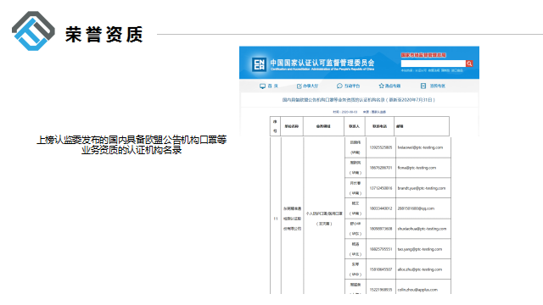This screenshot has height=305, width=543.
Task: Click email colin.zhou@applus.com
Action: (x=417, y=290)
